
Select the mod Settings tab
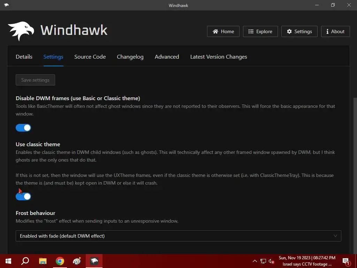pos(53,57)
